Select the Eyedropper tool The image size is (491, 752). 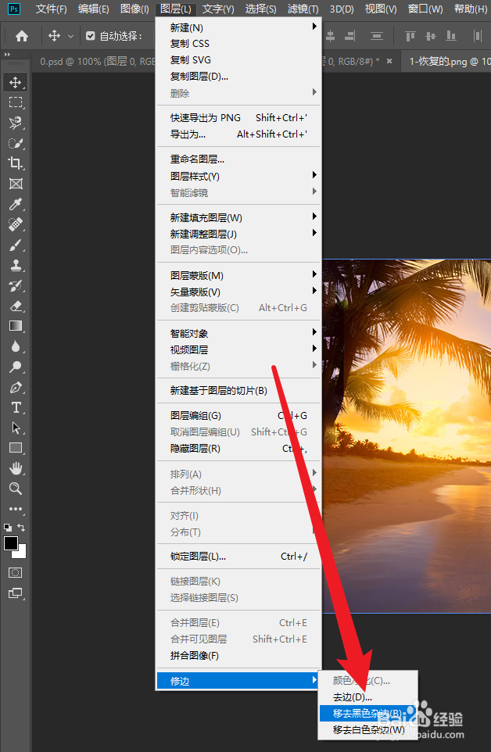pyautogui.click(x=16, y=204)
